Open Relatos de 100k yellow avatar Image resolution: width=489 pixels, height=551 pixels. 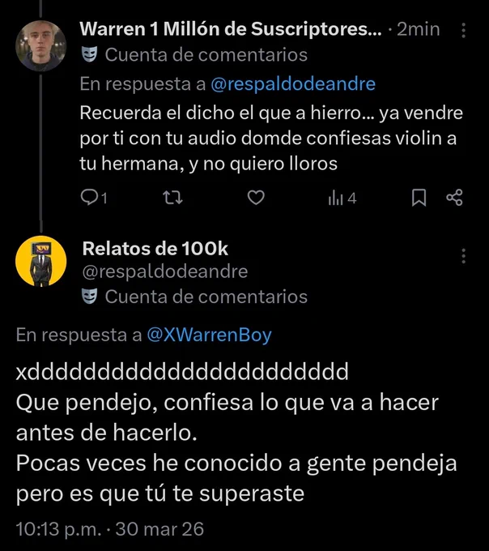click(41, 261)
